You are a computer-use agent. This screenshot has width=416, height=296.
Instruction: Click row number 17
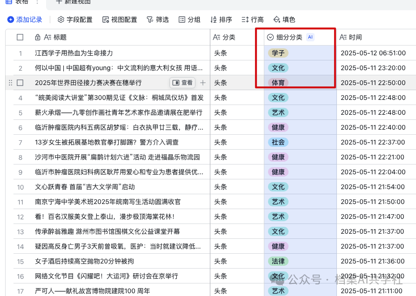click(20, 291)
